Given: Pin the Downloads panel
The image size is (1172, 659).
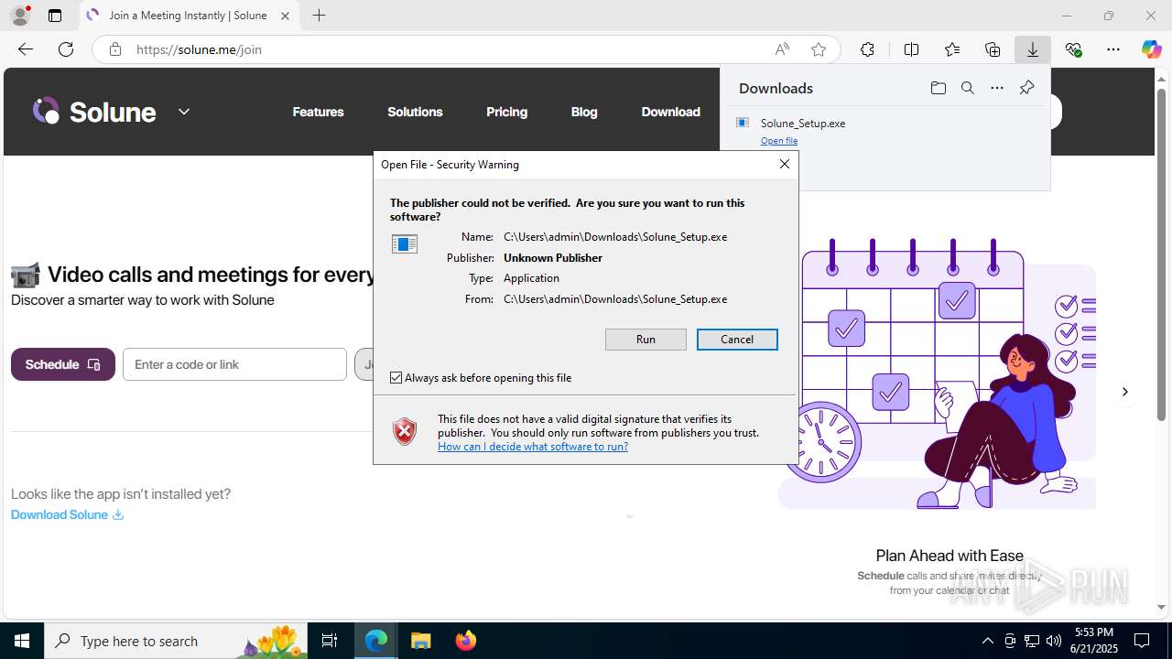Looking at the screenshot, I should 1026,88.
